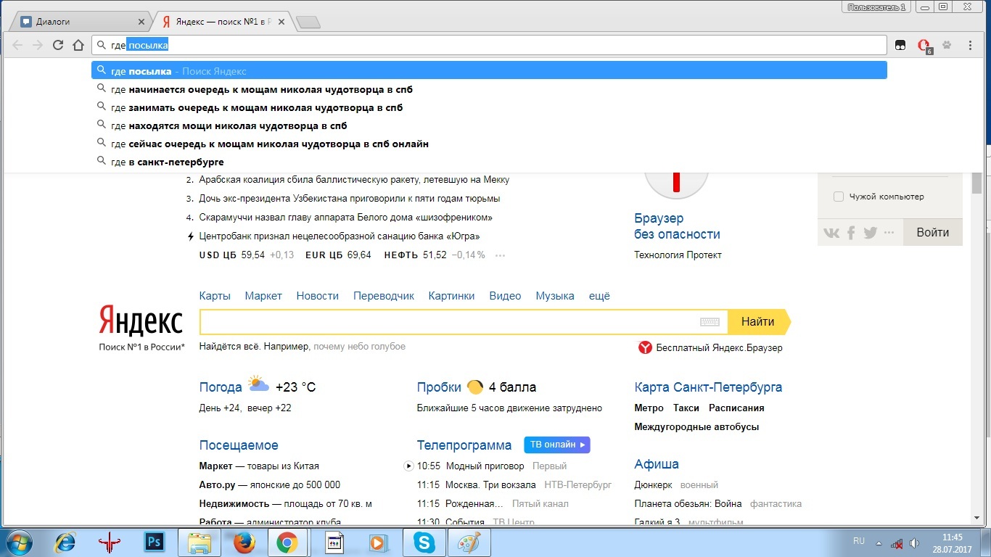Open the "Переводчик" service link

pos(383,296)
